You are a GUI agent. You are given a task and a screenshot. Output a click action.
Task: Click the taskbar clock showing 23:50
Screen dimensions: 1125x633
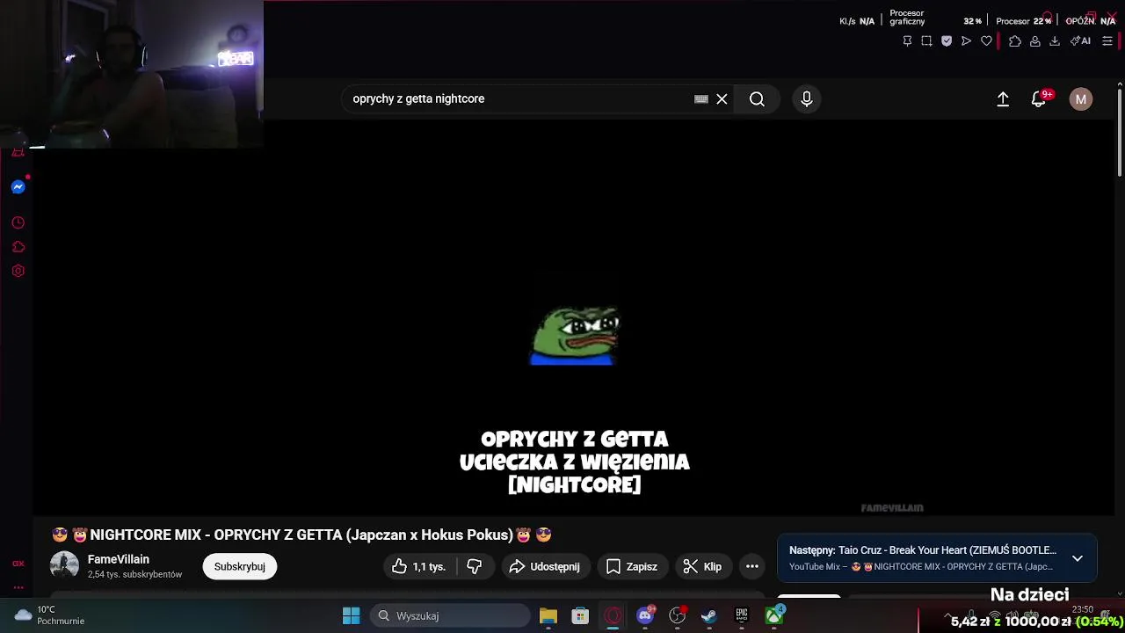pyautogui.click(x=1083, y=609)
